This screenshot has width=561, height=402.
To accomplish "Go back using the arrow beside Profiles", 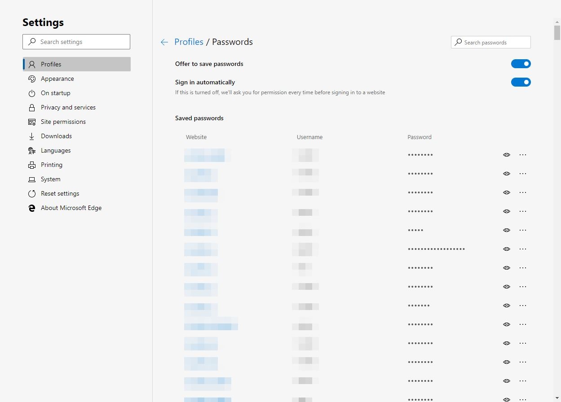I will tap(164, 42).
